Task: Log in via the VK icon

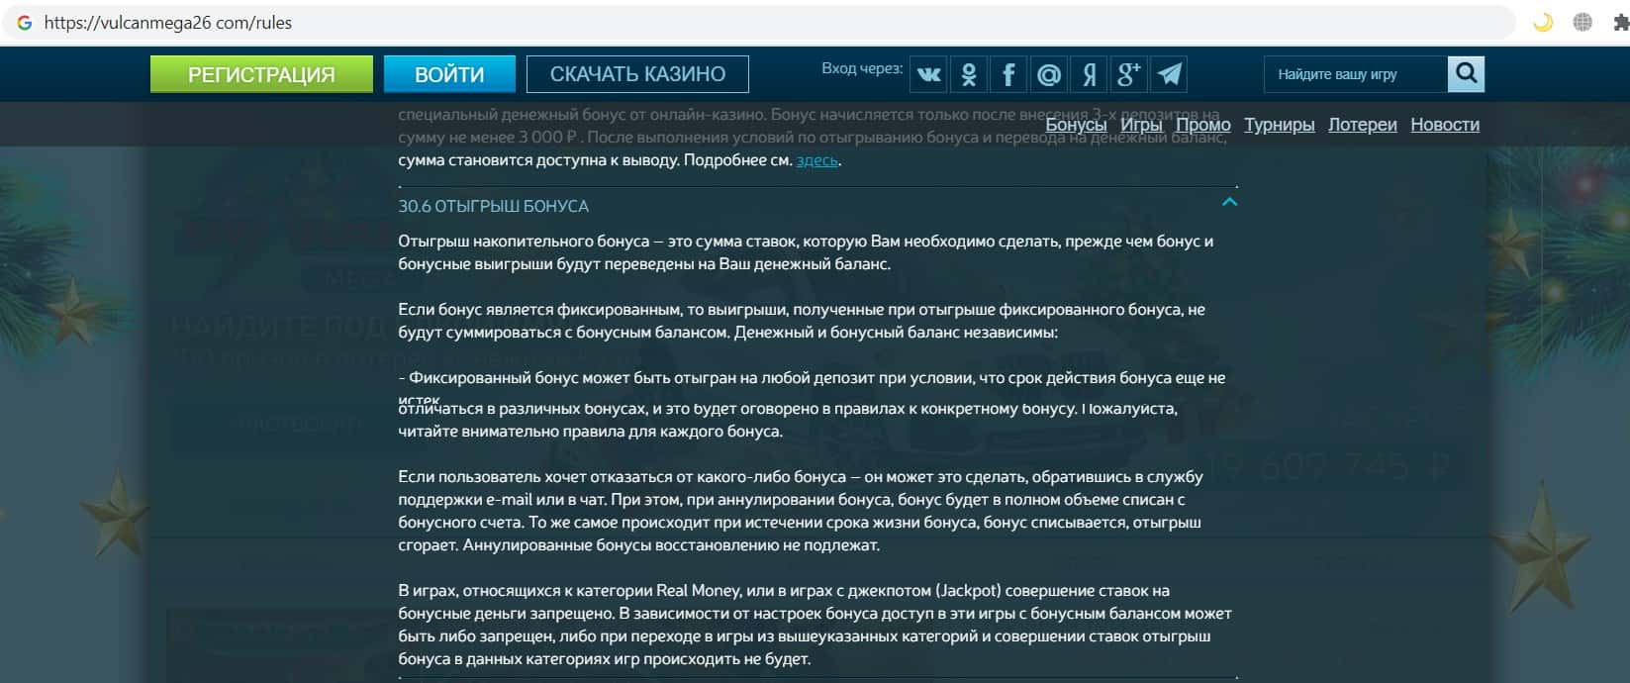Action: coord(928,74)
